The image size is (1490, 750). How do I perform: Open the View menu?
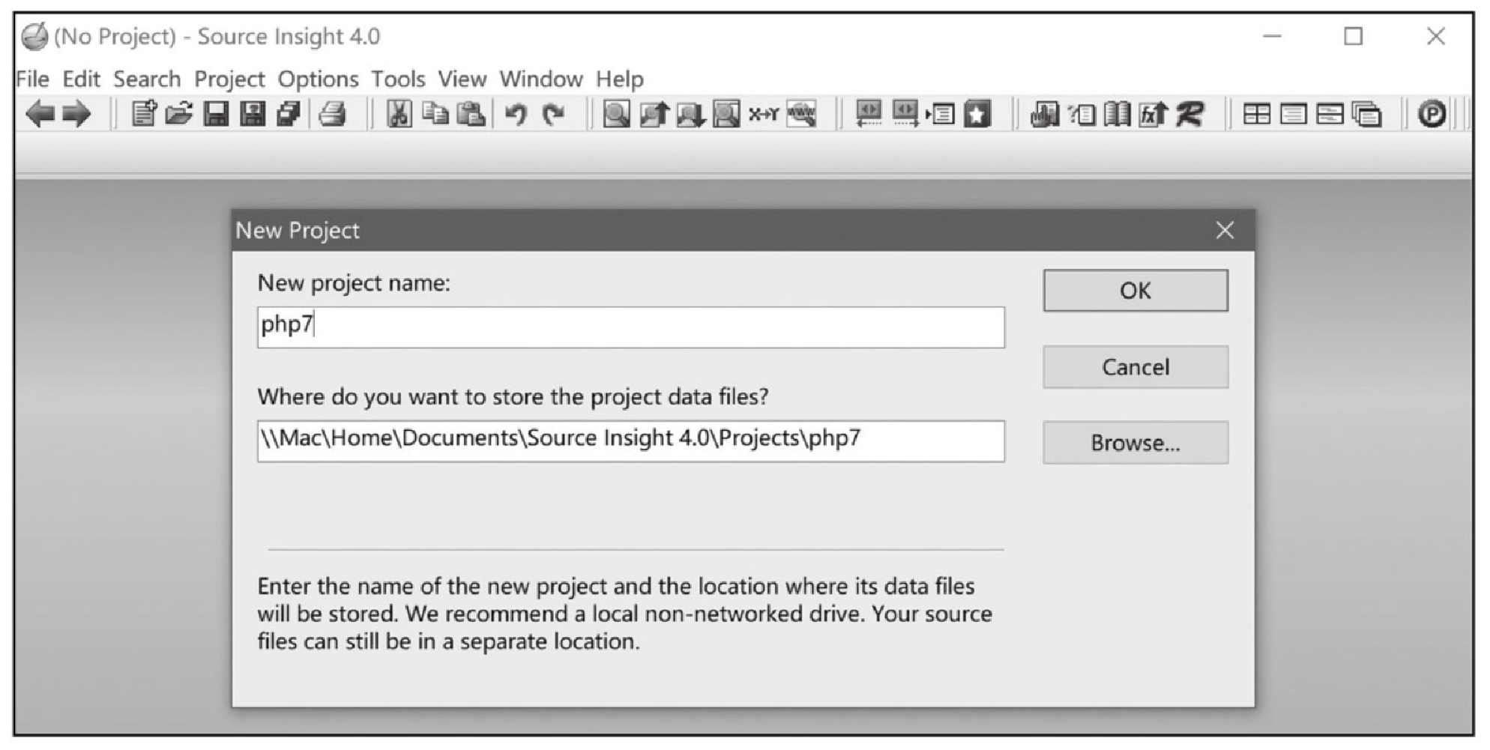462,79
